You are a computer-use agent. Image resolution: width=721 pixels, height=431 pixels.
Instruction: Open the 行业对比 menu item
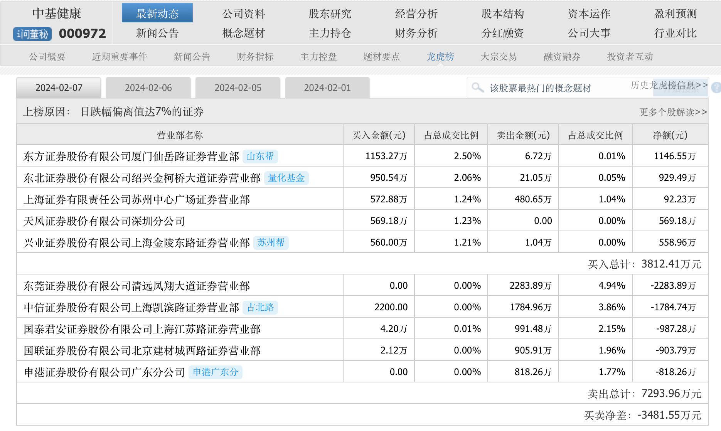tap(675, 33)
